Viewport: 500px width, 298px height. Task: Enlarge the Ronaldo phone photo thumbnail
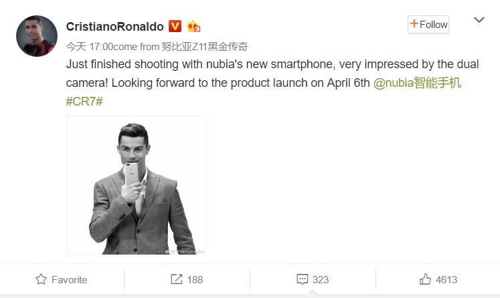[x=136, y=185]
